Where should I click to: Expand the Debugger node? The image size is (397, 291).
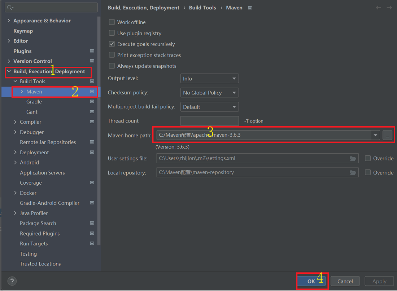pos(16,132)
